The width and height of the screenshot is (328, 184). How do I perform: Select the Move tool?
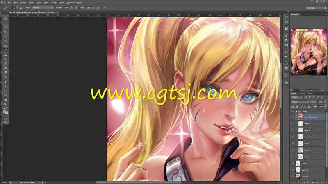click(5, 18)
